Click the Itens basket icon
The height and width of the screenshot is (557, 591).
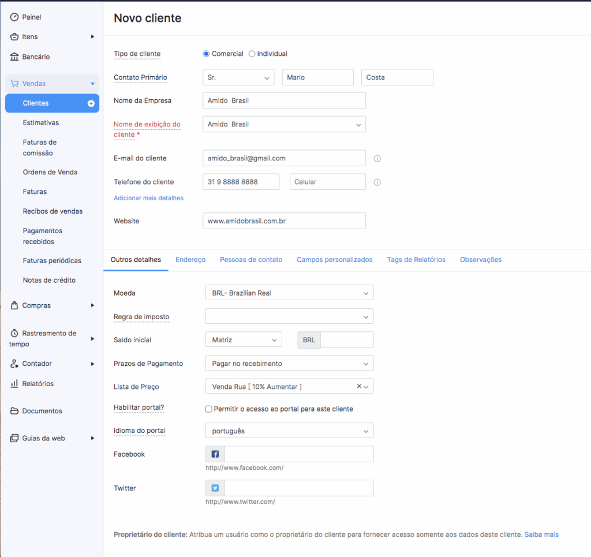pos(14,36)
